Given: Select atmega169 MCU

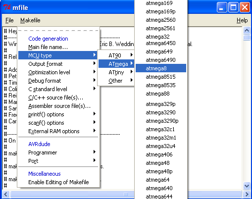Looking at the screenshot, I should pos(161,3).
